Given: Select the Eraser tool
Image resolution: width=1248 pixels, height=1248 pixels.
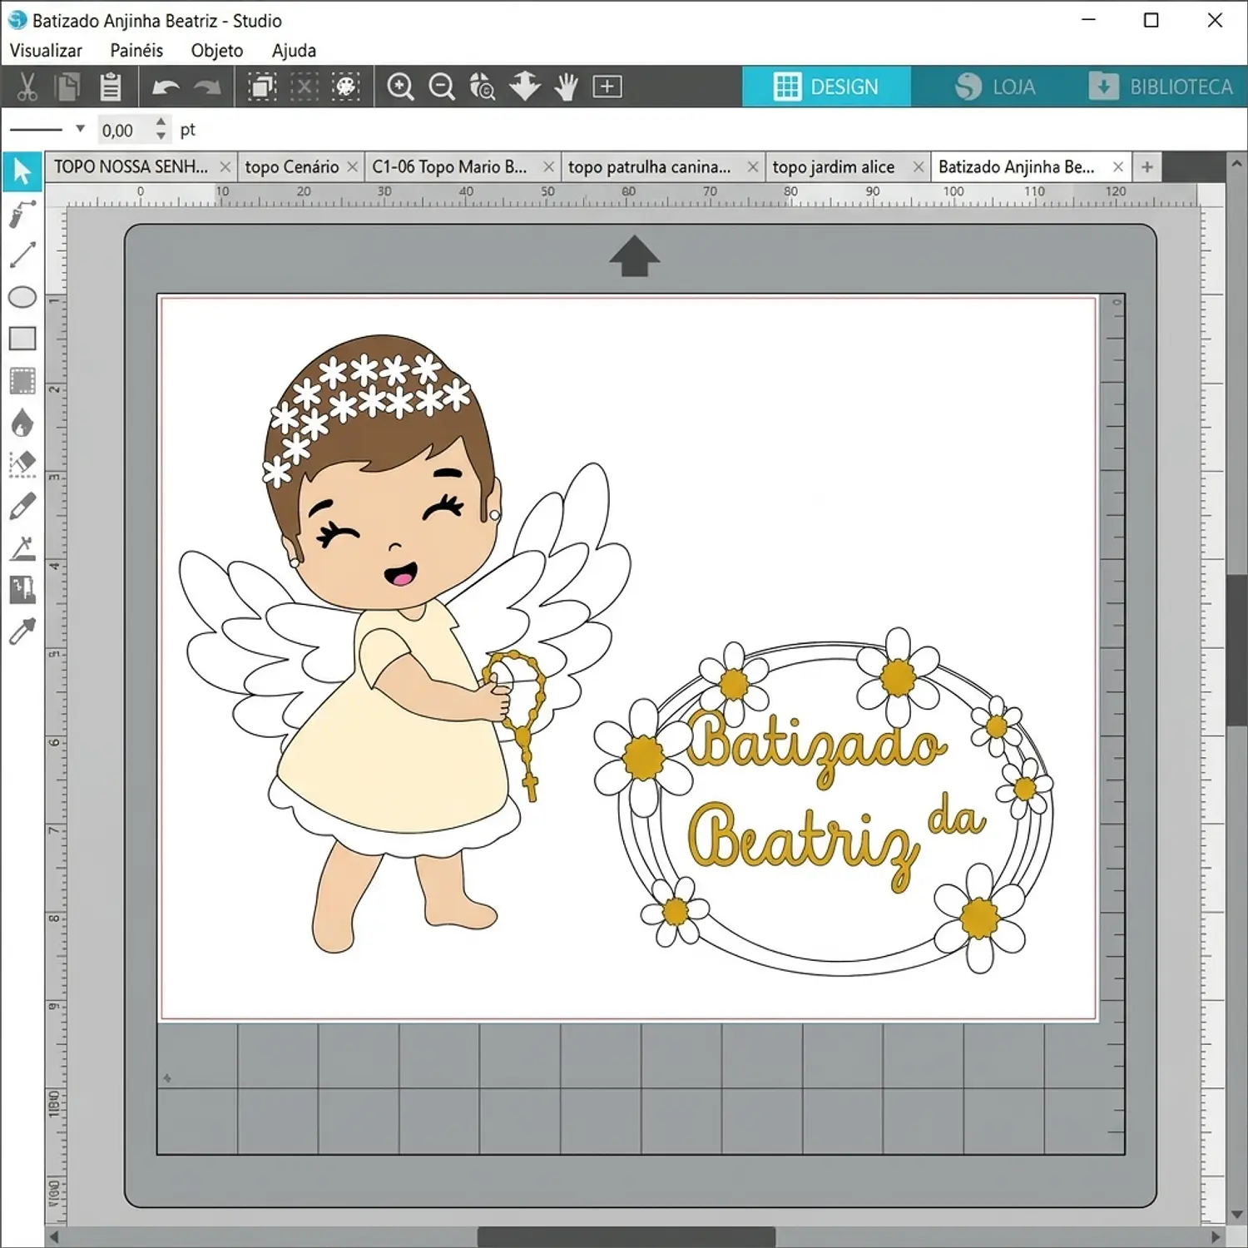Looking at the screenshot, I should (x=22, y=464).
